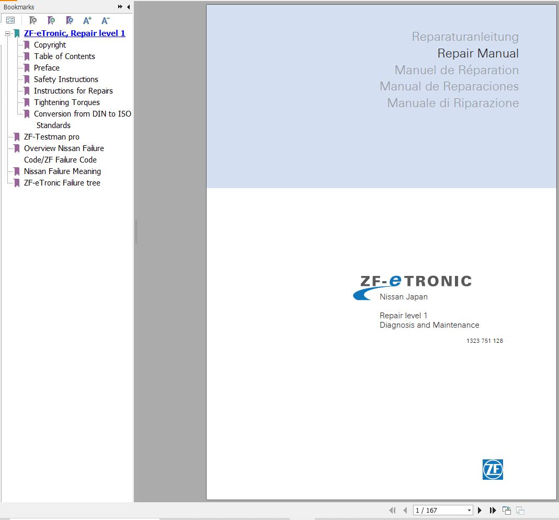Click the ZF logo on the page
This screenshot has width=559, height=520.
493,469
